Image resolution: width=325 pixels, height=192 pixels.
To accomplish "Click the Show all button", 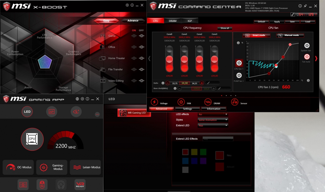I will tap(225, 28).
